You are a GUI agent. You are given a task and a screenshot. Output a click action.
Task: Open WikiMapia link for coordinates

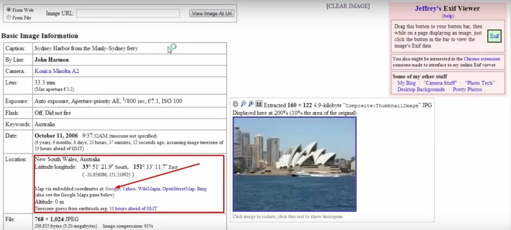tap(149, 189)
